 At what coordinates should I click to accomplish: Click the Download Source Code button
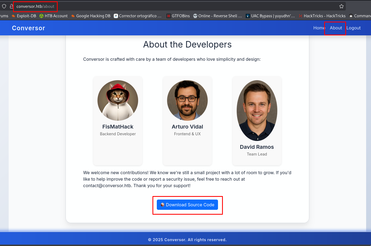pos(187,205)
